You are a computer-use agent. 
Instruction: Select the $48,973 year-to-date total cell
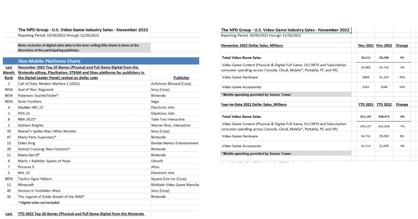click(384, 116)
